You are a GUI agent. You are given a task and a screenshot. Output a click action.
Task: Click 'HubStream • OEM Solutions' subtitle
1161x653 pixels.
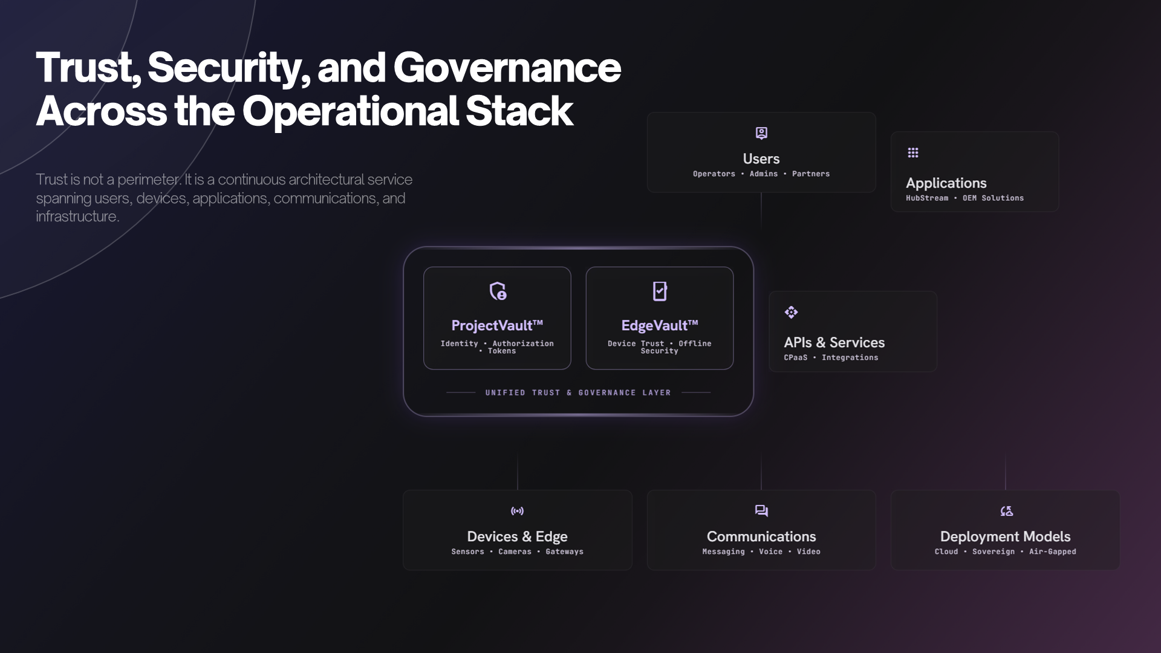[964, 198]
